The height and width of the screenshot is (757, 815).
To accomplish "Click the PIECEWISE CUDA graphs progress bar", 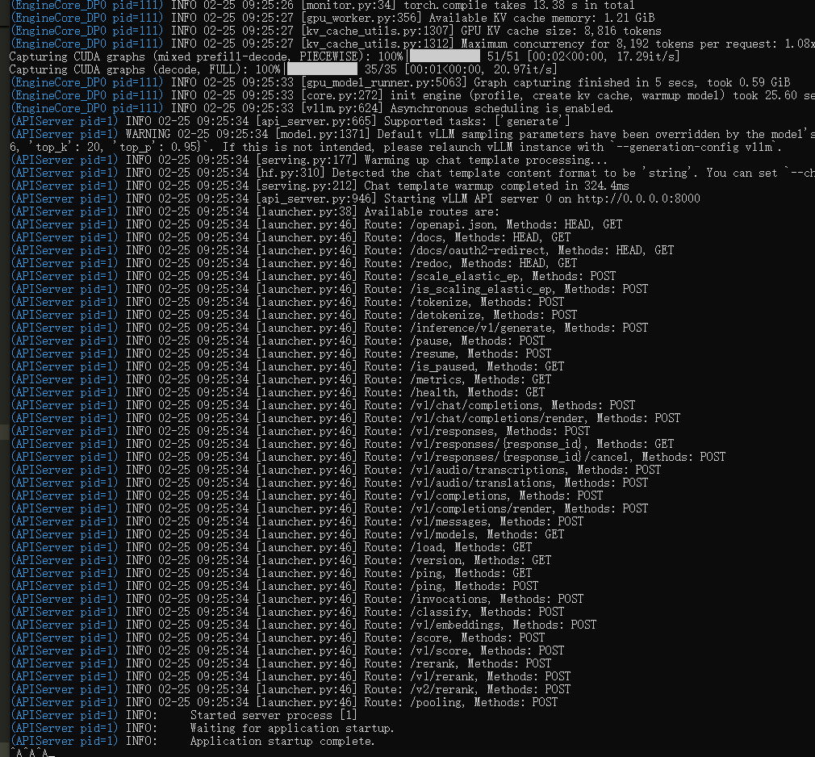I will [x=445, y=56].
